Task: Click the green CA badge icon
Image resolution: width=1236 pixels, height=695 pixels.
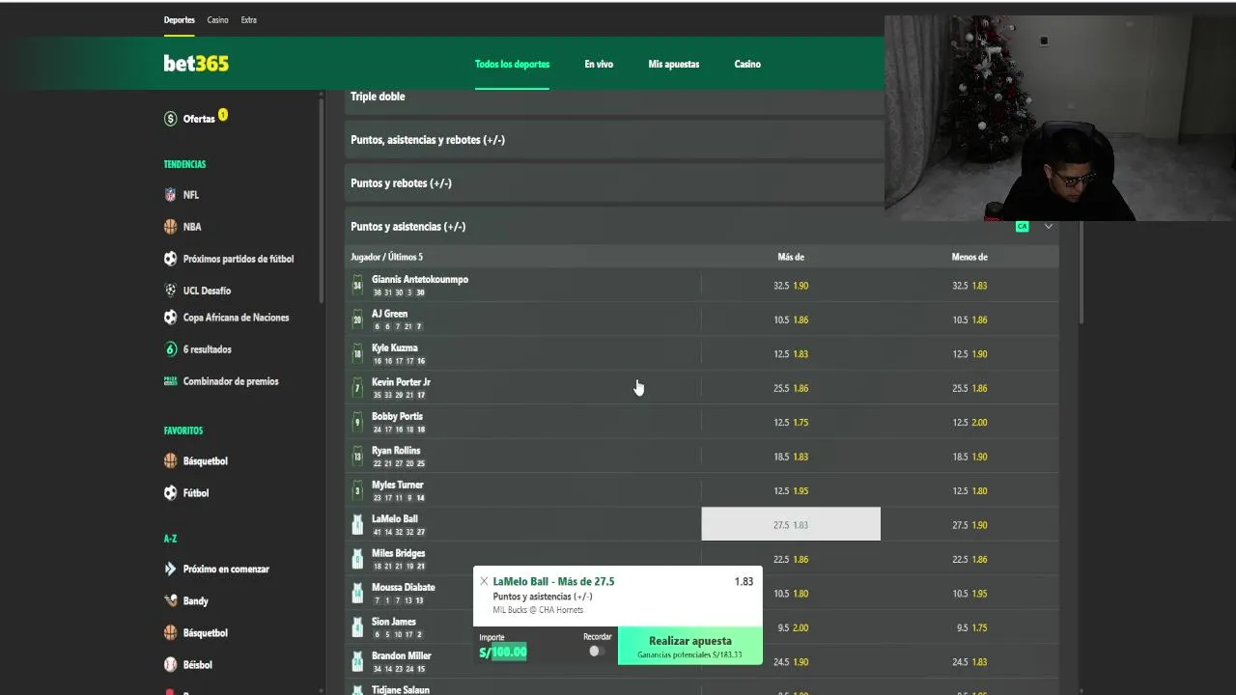Action: tap(1022, 227)
